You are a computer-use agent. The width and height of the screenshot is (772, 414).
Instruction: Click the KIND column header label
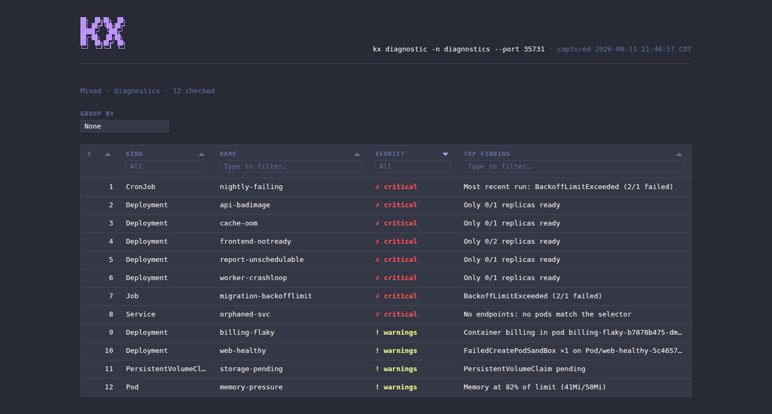(x=135, y=154)
